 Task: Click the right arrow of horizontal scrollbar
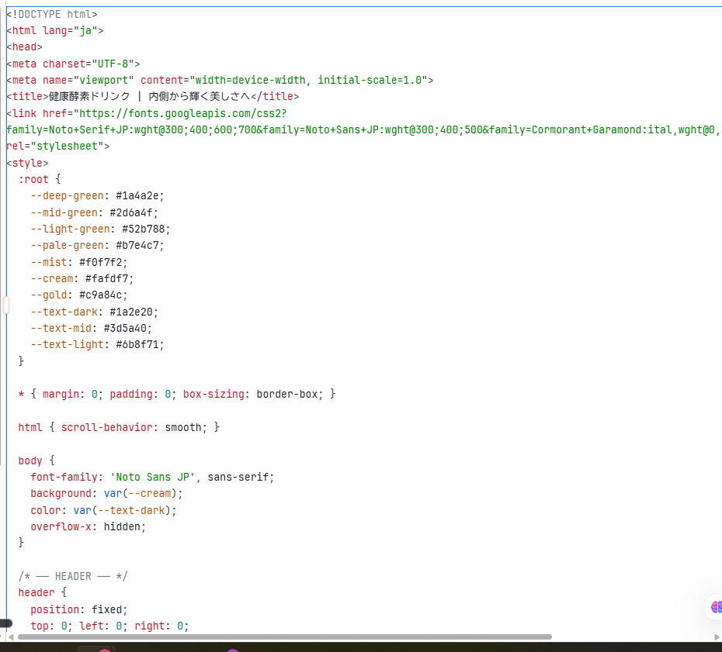[x=716, y=637]
